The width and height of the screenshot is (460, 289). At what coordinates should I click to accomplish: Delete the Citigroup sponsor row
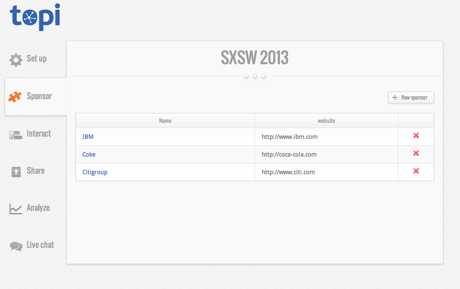(x=416, y=171)
